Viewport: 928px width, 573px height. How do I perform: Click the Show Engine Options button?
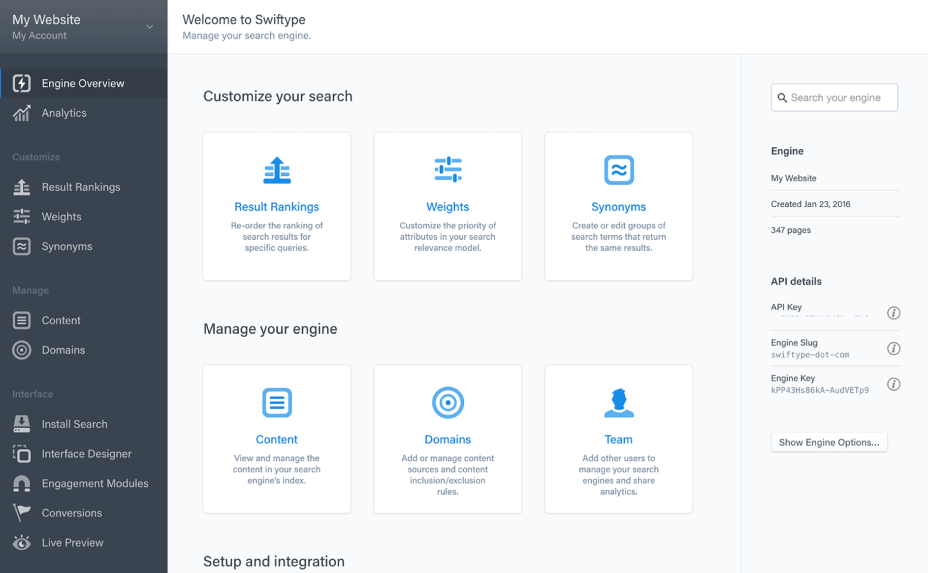(x=829, y=442)
